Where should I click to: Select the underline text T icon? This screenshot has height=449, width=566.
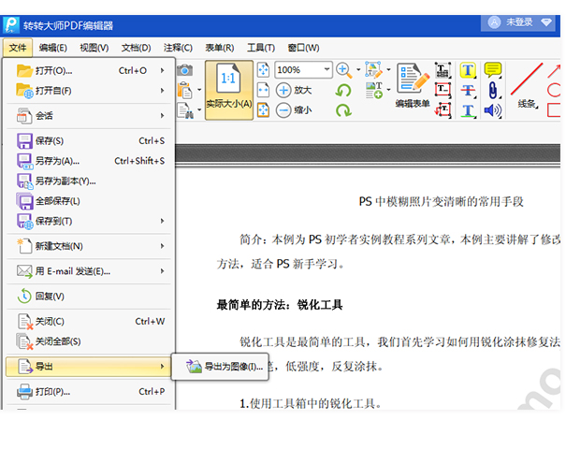pyautogui.click(x=468, y=110)
